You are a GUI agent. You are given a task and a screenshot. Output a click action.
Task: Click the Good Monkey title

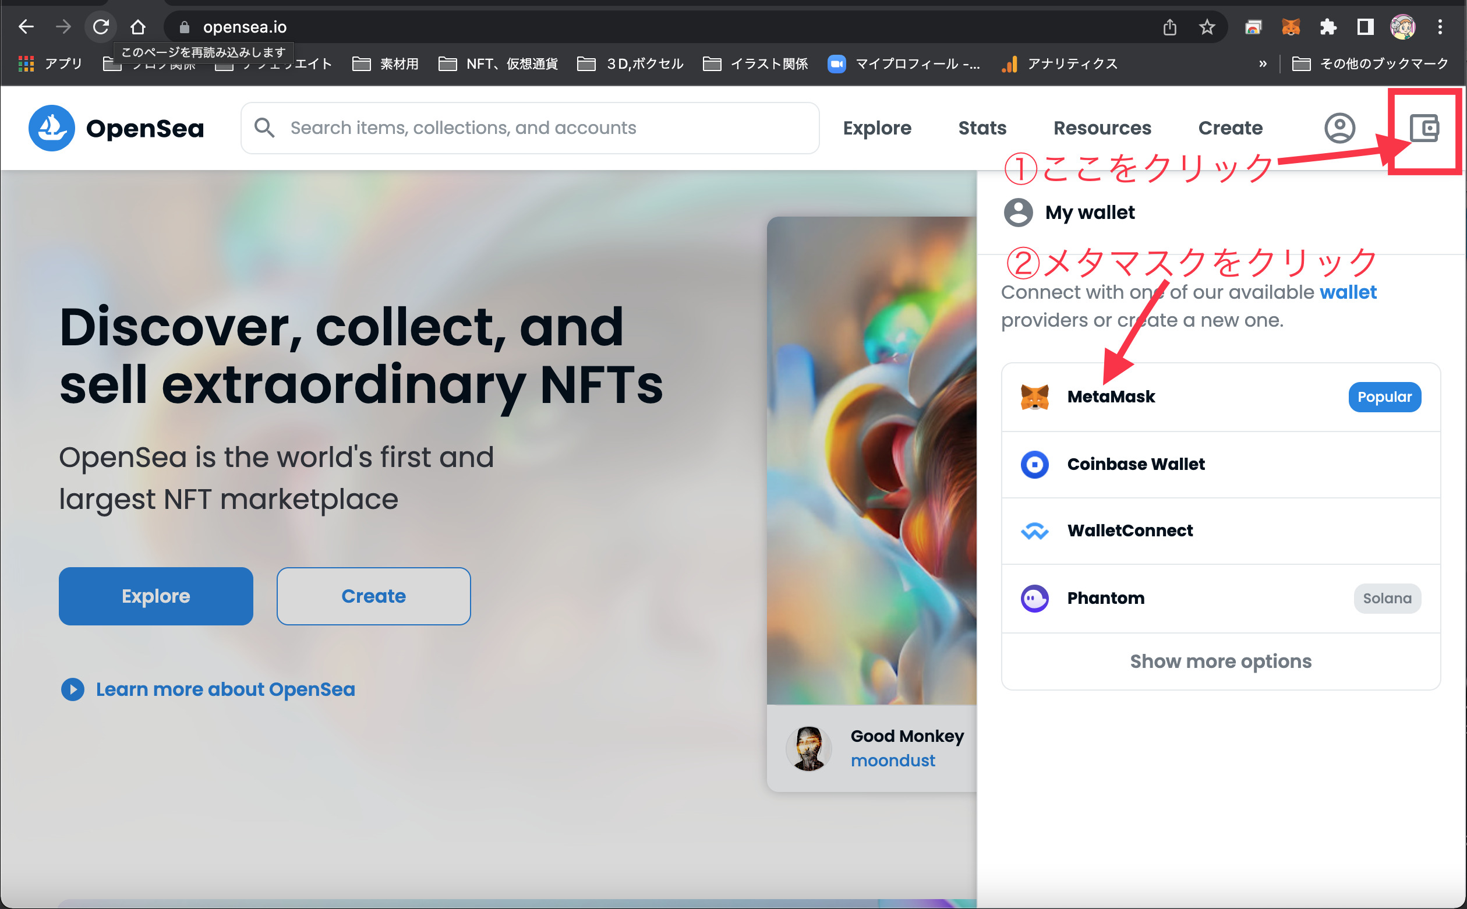tap(907, 736)
